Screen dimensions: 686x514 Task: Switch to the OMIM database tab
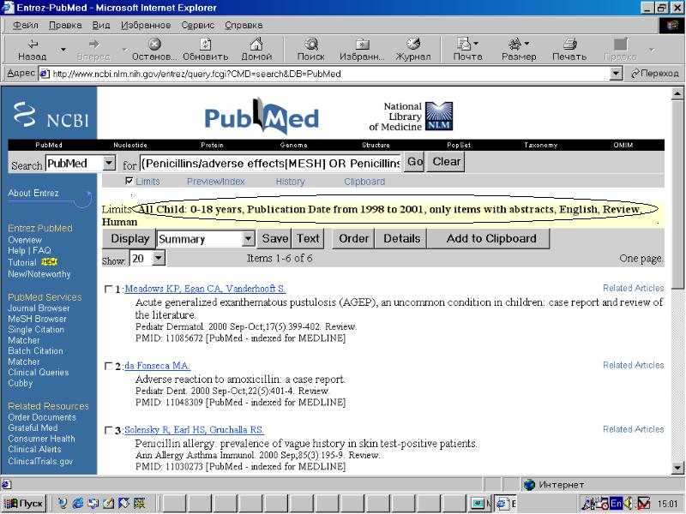click(x=623, y=145)
